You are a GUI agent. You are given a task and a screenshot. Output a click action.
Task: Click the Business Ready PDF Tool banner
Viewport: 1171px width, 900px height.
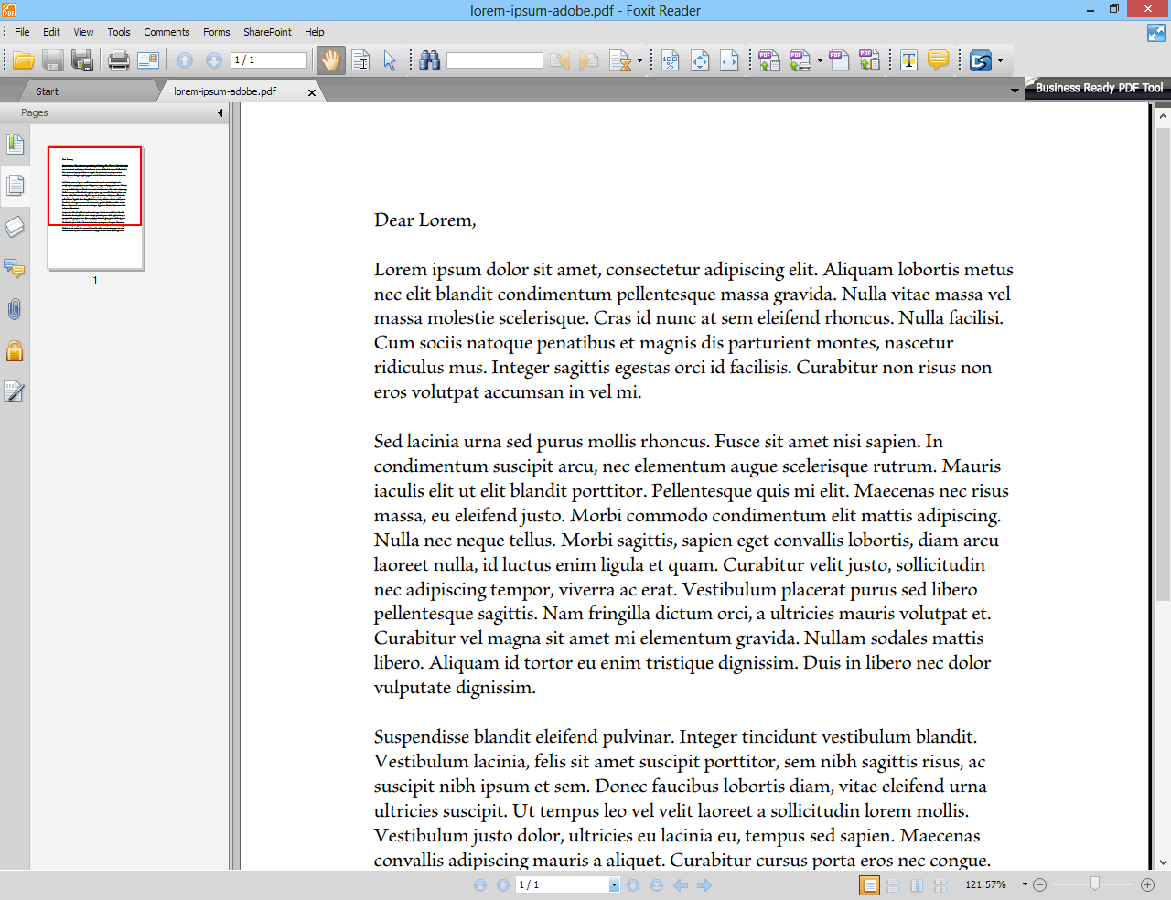[x=1098, y=88]
